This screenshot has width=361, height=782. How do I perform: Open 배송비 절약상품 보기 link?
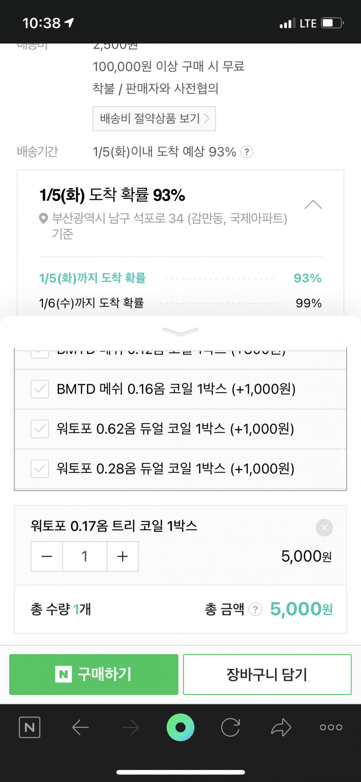[x=154, y=119]
